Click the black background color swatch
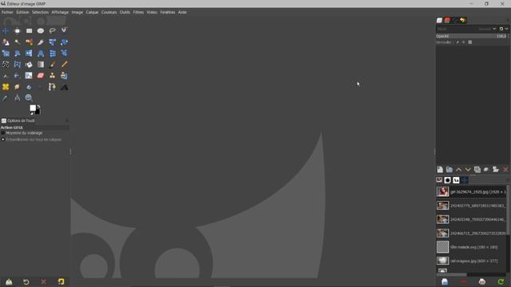Viewport: 511px width, 287px height. [x=38, y=112]
